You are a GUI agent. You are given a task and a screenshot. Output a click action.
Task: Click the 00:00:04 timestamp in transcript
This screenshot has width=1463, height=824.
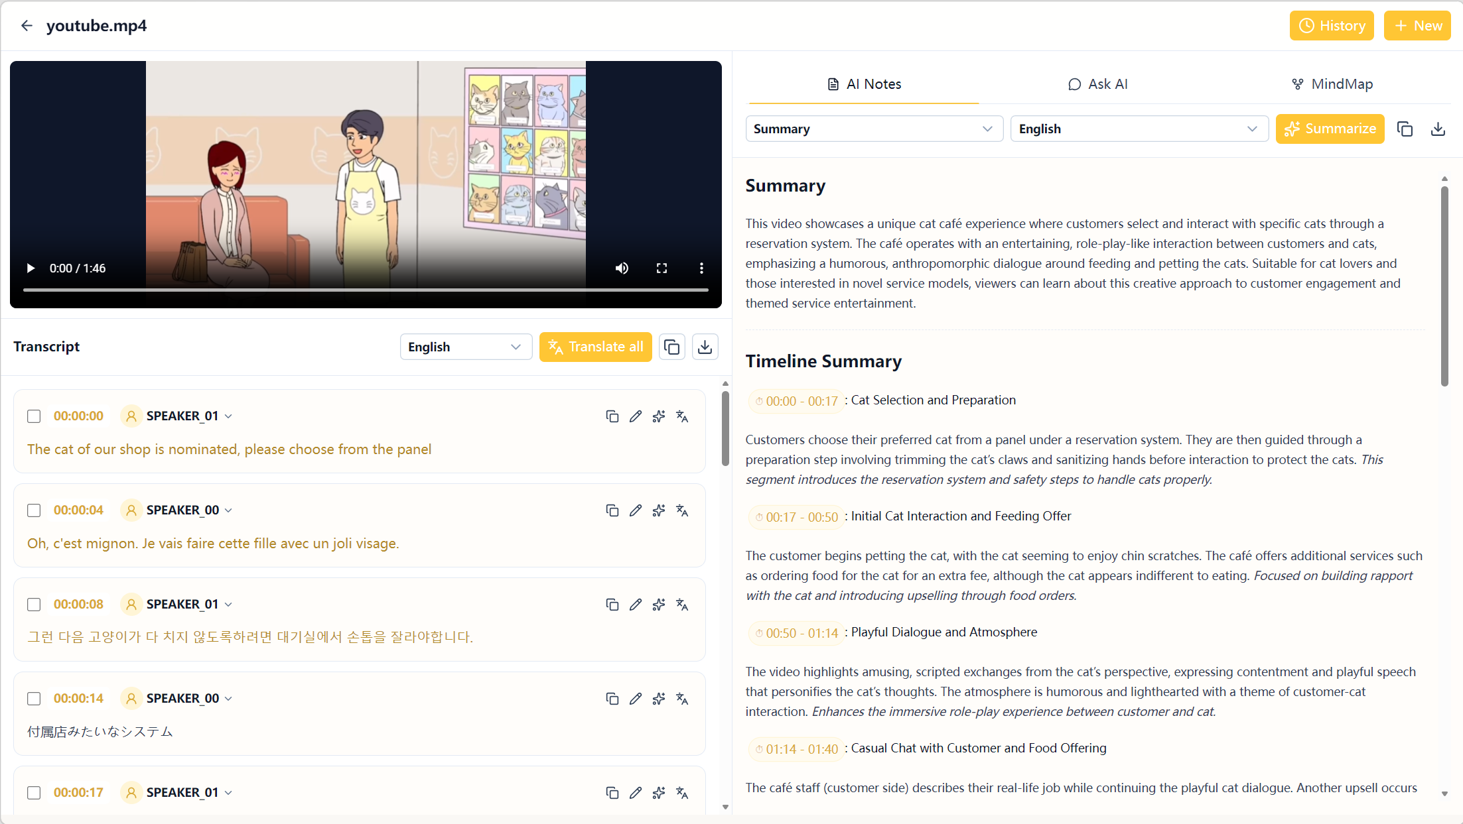[78, 510]
